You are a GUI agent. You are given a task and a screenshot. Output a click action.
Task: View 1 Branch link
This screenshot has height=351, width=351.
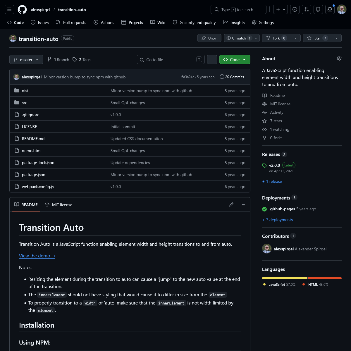[x=58, y=59]
